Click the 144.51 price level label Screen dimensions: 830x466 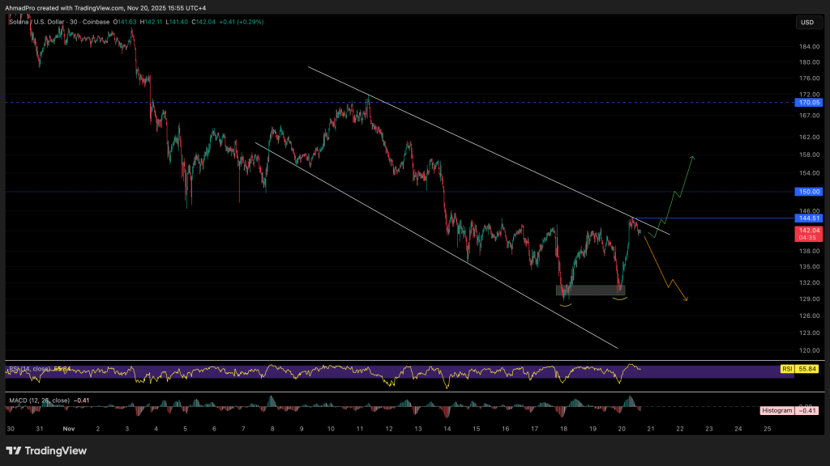coord(809,218)
